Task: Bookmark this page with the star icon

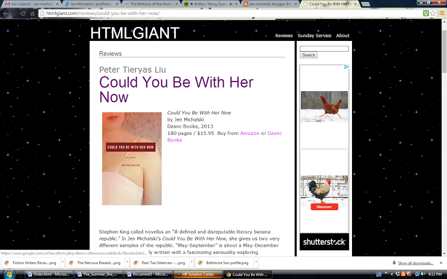Action: tap(433, 13)
